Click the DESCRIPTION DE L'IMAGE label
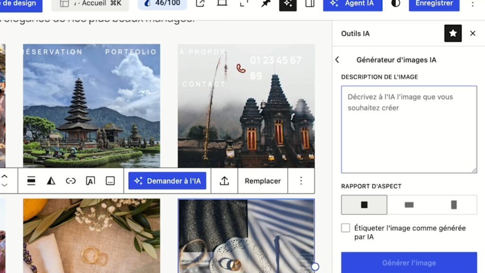This screenshot has height=273, width=485. (x=379, y=77)
